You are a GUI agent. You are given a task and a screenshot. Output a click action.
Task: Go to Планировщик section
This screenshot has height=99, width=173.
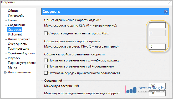[x=18, y=49]
